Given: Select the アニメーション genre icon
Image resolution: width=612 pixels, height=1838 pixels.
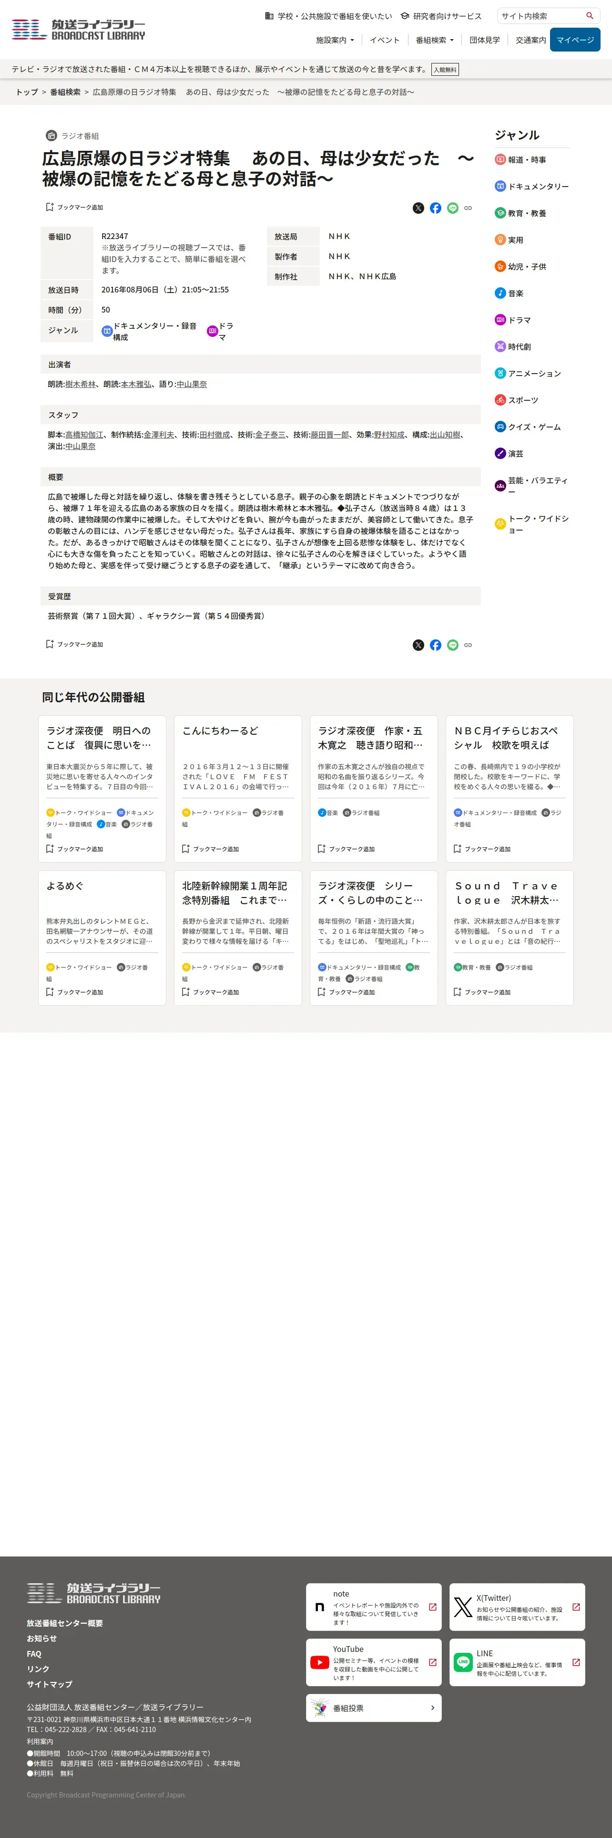Looking at the screenshot, I should coord(500,374).
